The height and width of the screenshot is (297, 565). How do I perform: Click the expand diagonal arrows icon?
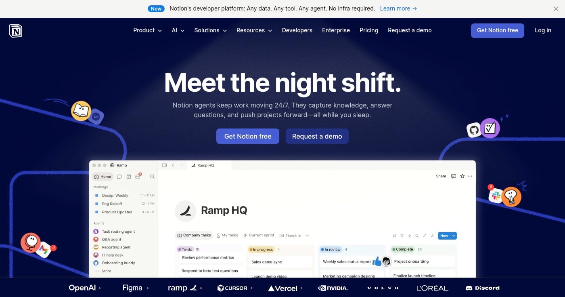[x=425, y=236]
